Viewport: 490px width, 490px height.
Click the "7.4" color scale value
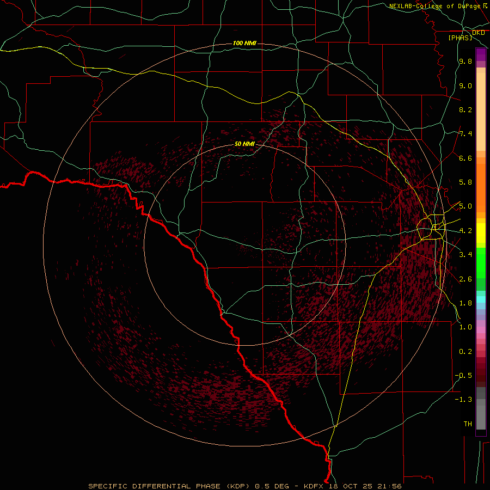[465, 134]
